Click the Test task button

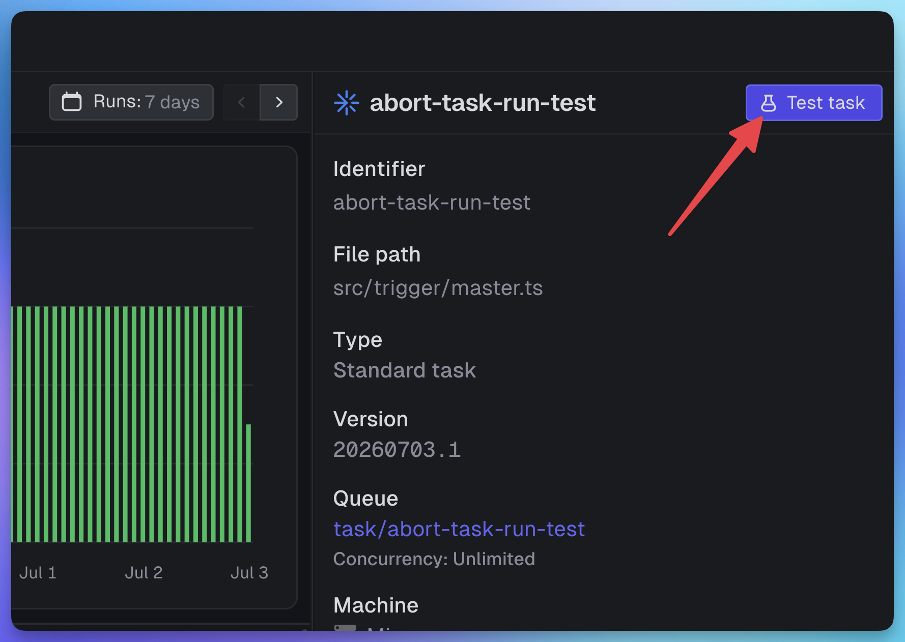pyautogui.click(x=813, y=103)
